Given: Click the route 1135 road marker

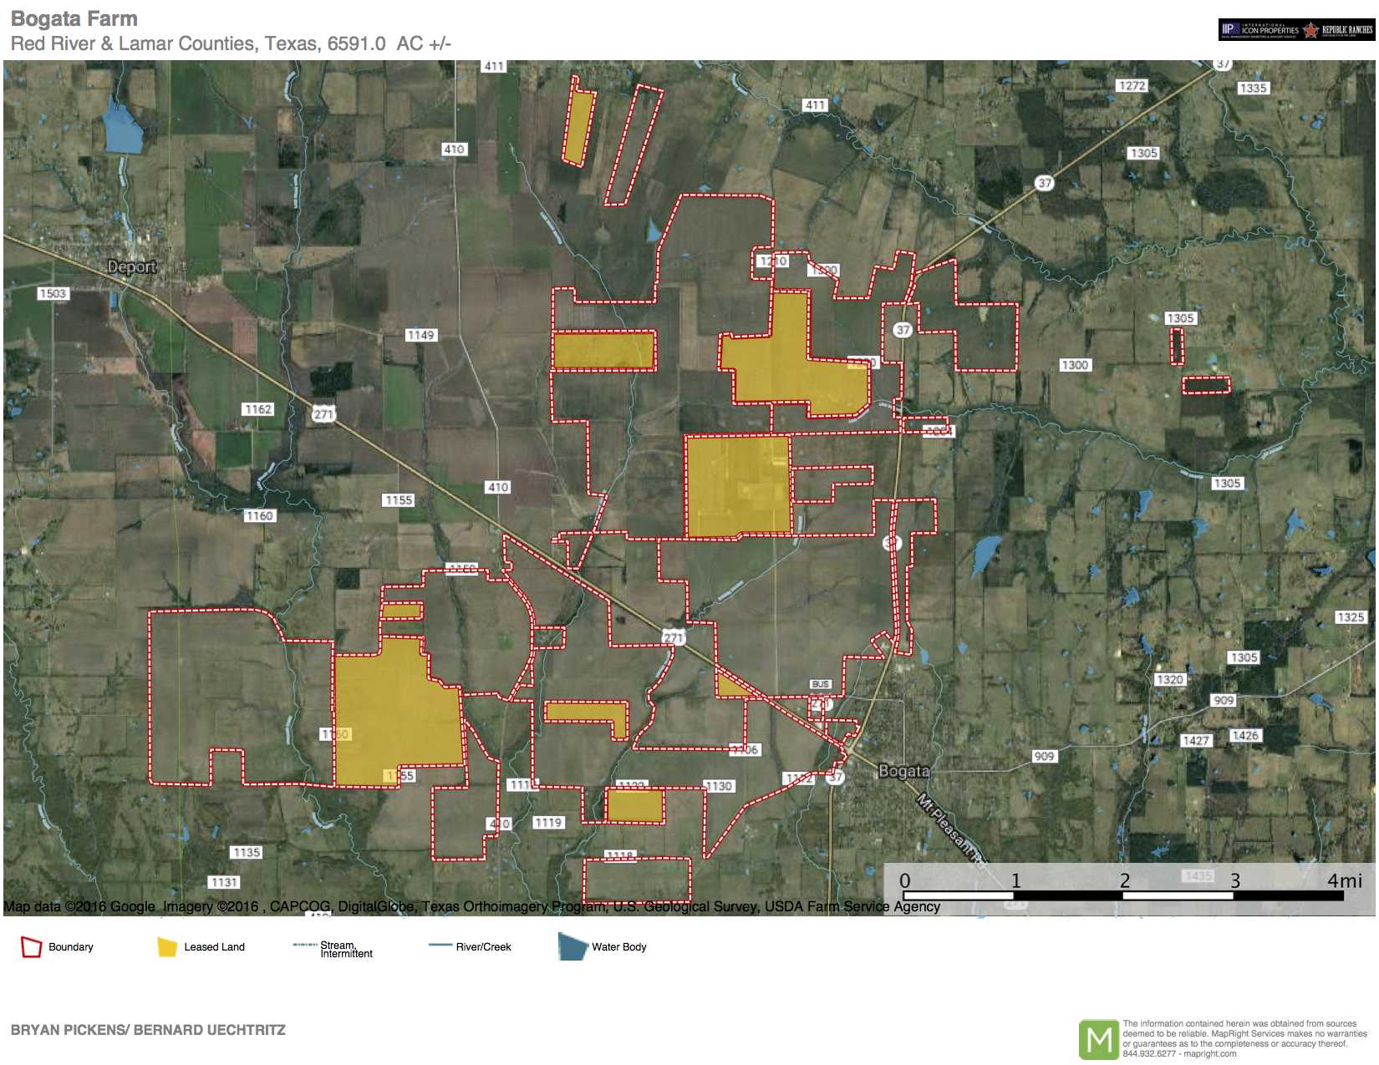Looking at the screenshot, I should coord(247,852).
